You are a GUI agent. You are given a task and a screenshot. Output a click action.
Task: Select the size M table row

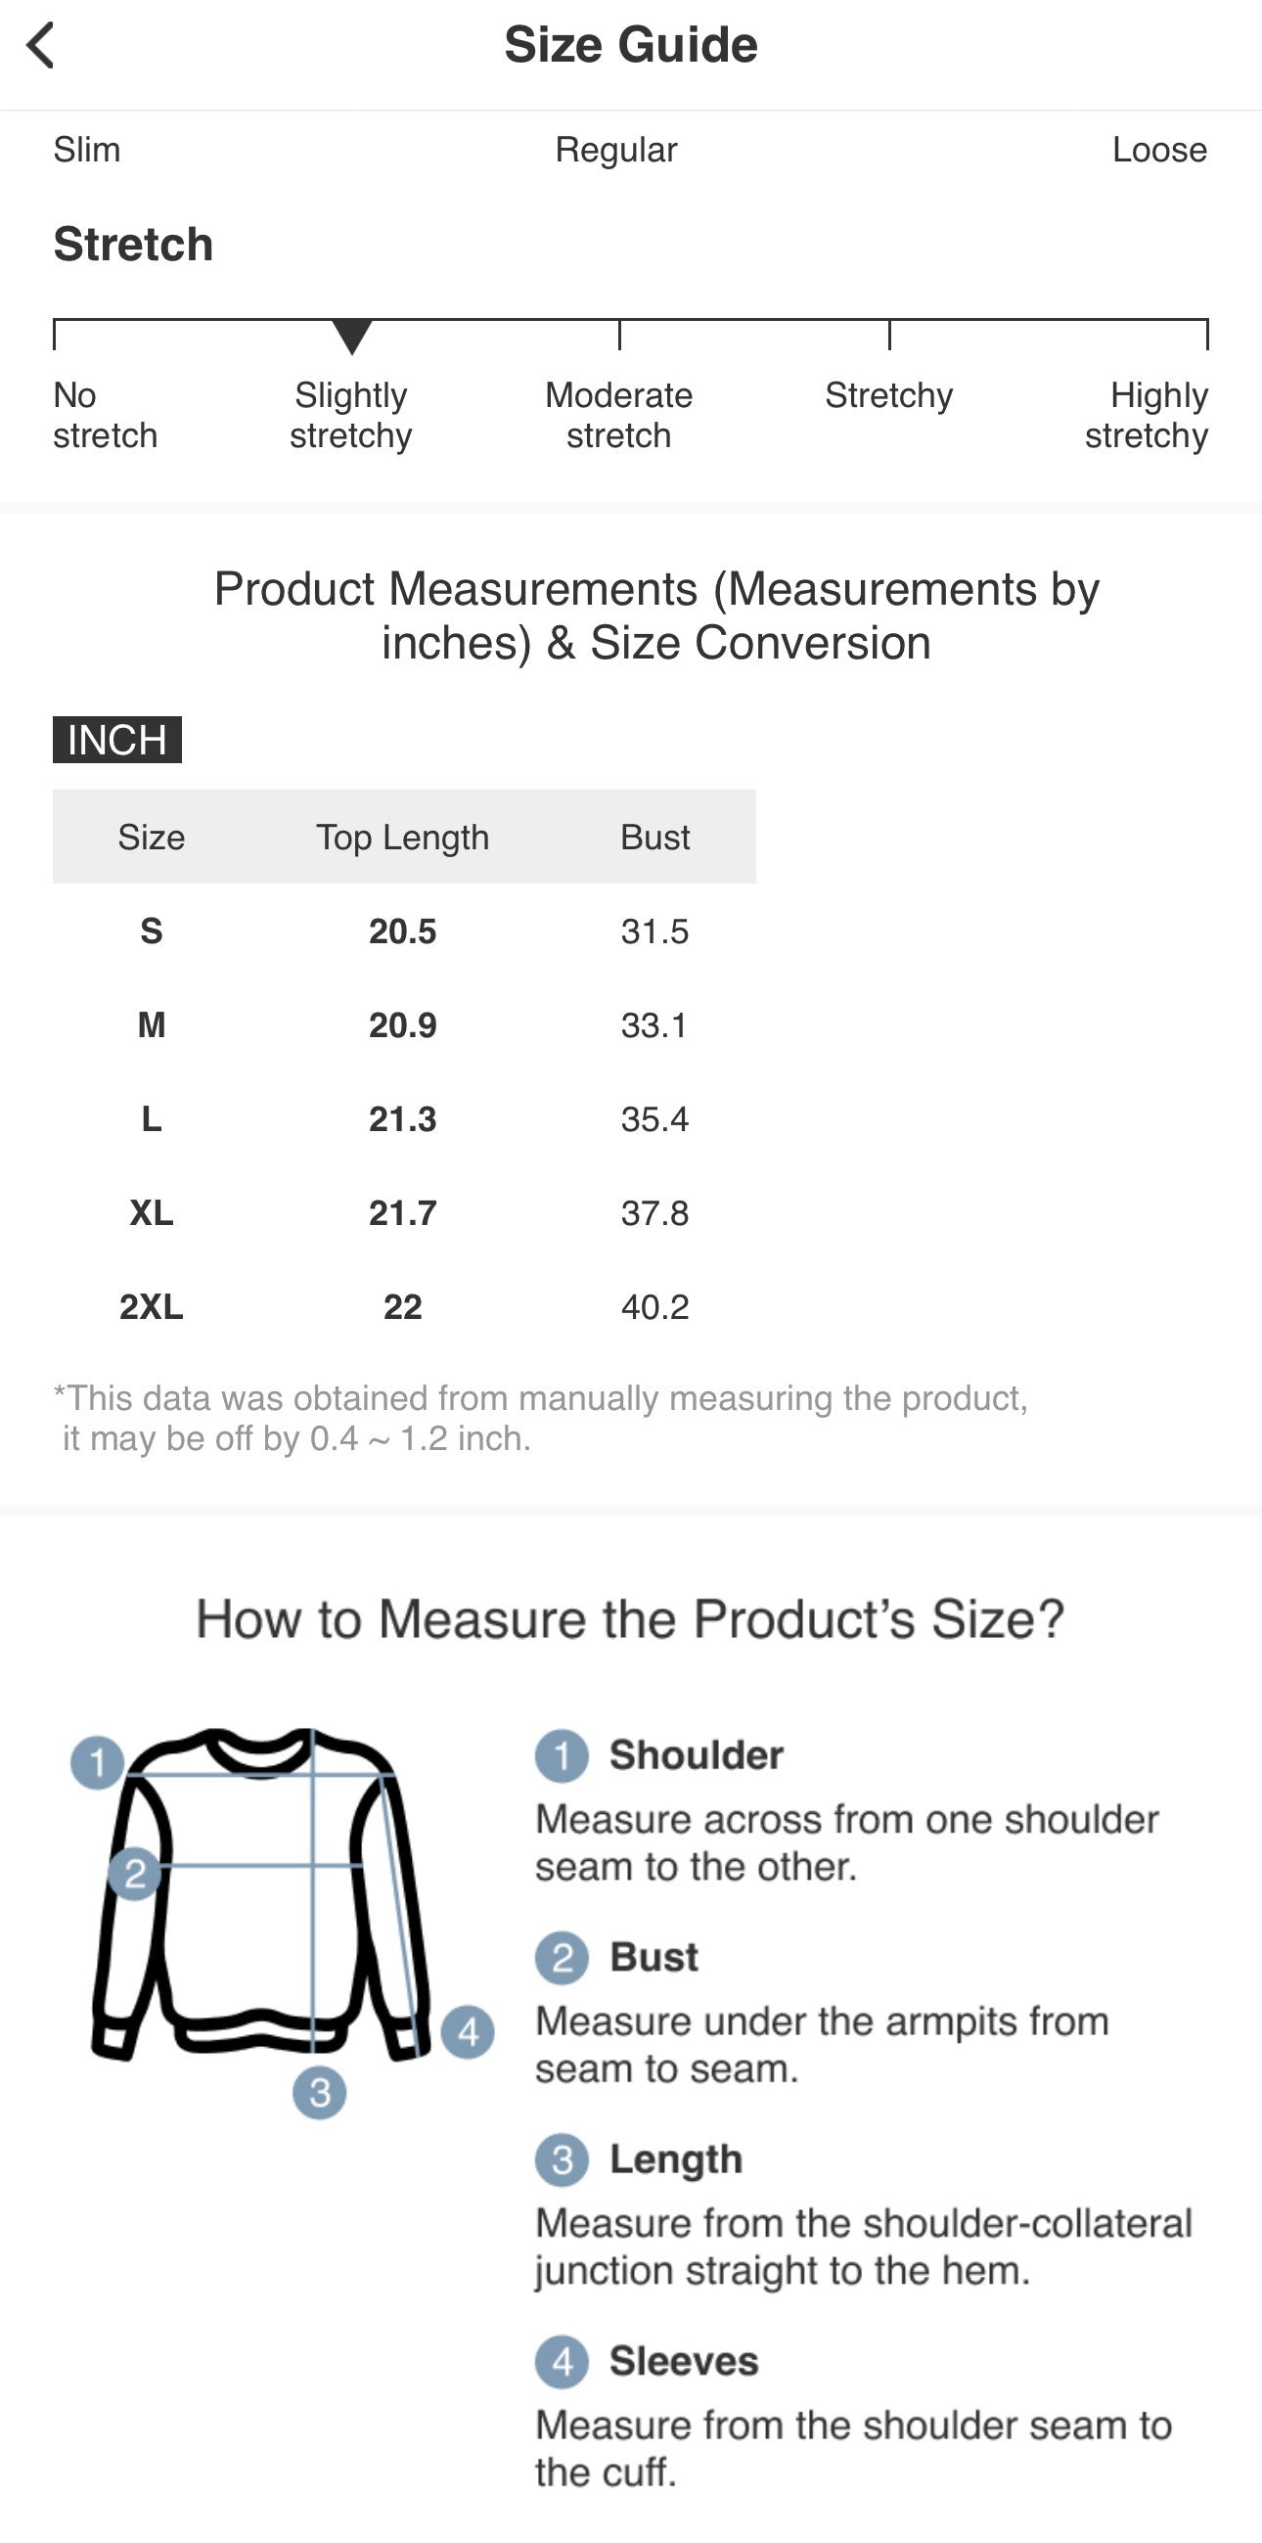[x=394, y=1024]
